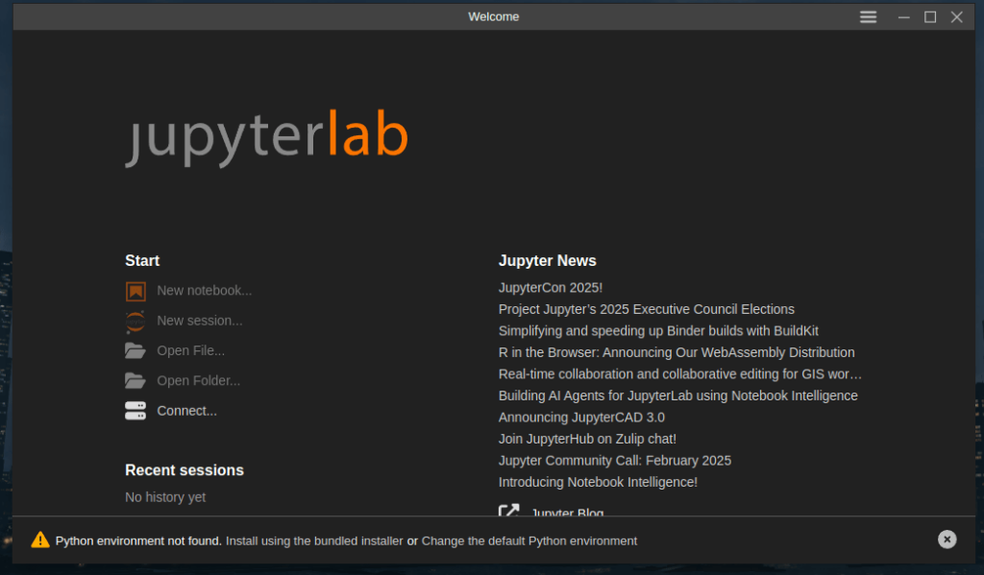Click the Connect server icon
984x575 pixels.
pyautogui.click(x=135, y=411)
